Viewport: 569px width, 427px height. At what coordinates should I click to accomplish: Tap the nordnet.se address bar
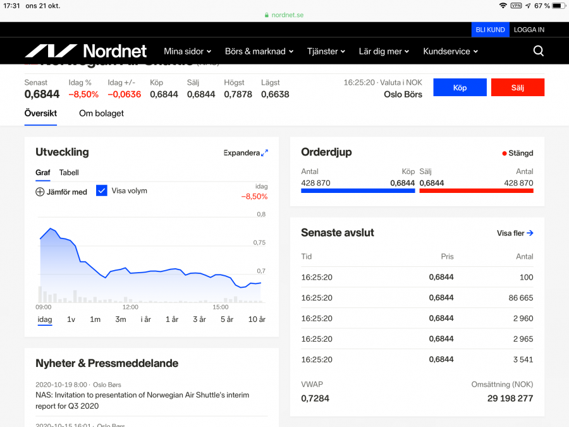[284, 15]
